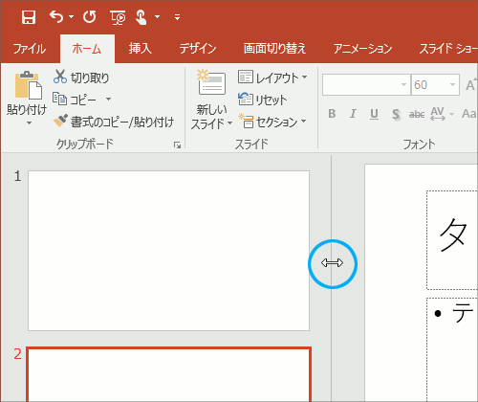Click the Save icon in quick access toolbar
The height and width of the screenshot is (402, 478).
coord(29,17)
